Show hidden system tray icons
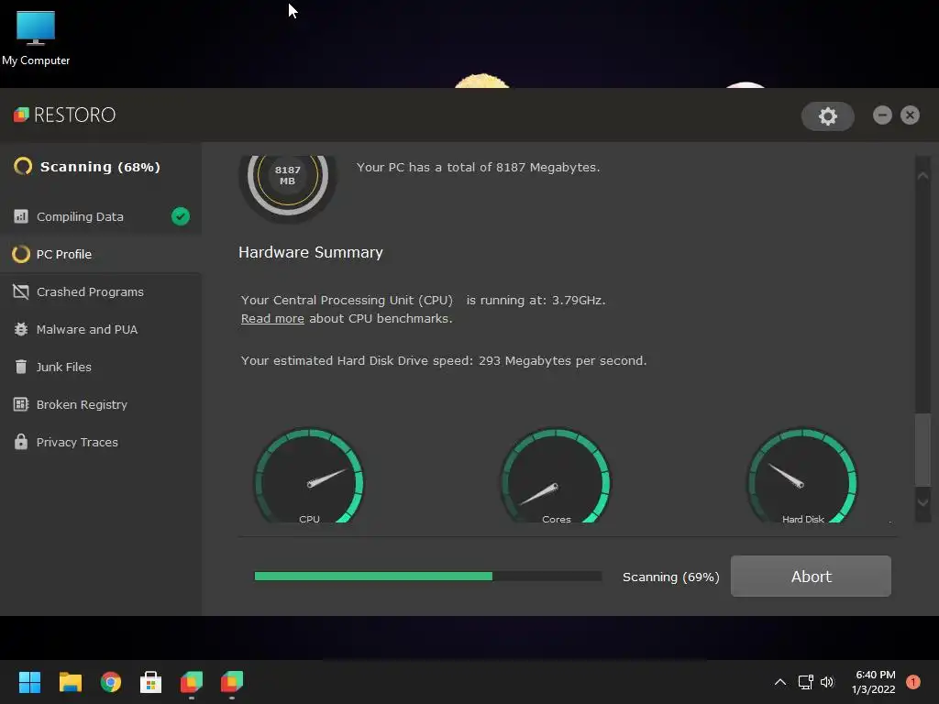Screen dimensions: 939x704 pyautogui.click(x=780, y=682)
